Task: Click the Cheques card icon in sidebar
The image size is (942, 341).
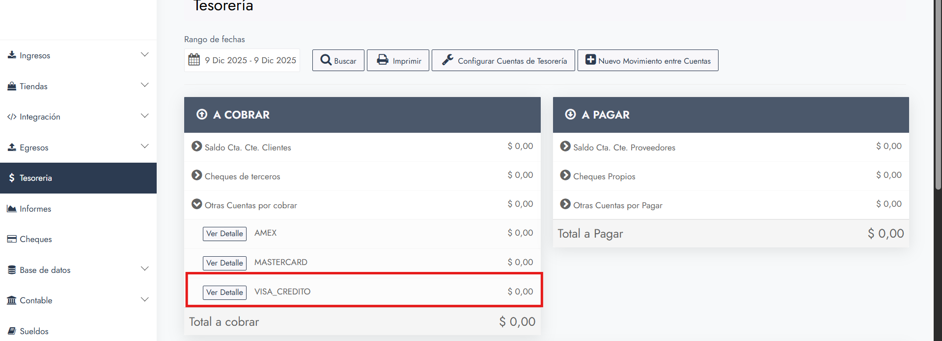Action: pos(12,239)
